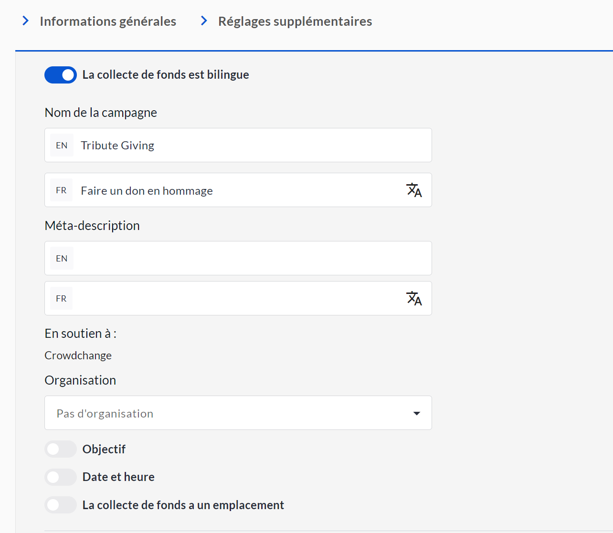The width and height of the screenshot is (613, 533).
Task: Enable the Objectif toggle
Action: [61, 449]
